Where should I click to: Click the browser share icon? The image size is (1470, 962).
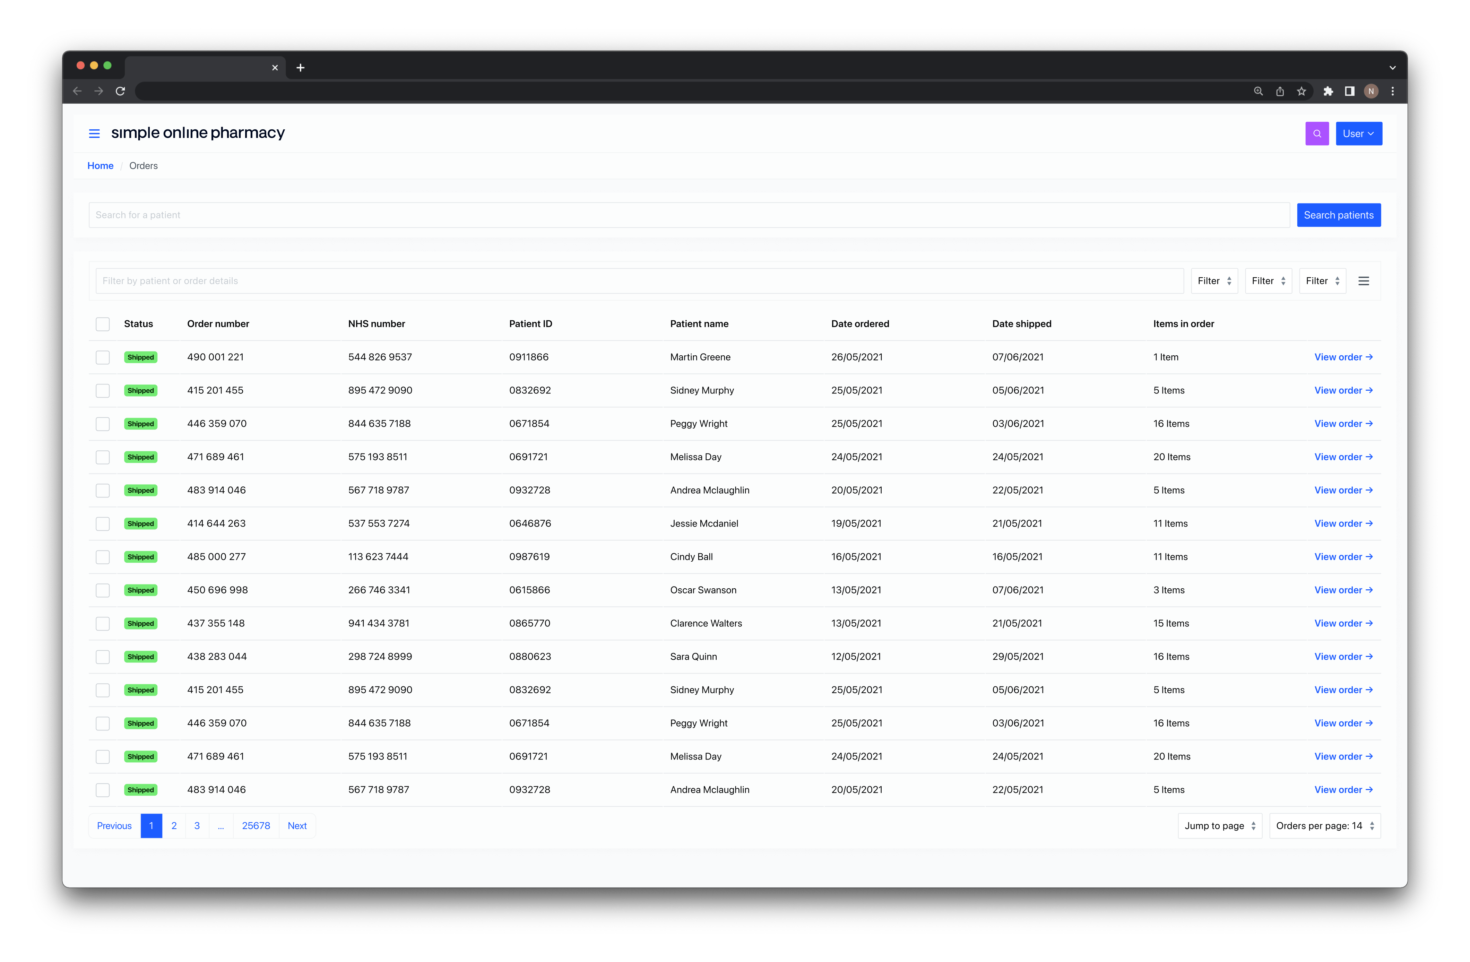(x=1280, y=92)
